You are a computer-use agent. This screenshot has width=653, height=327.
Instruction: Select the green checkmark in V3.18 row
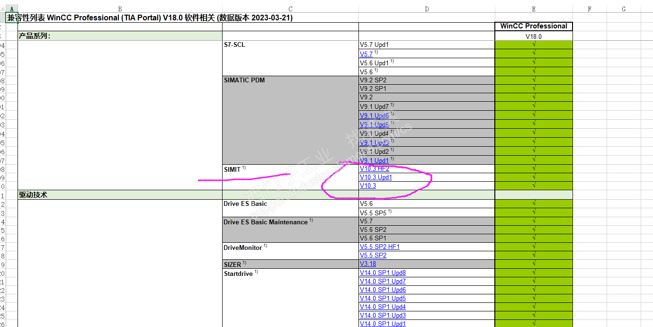[x=534, y=264]
